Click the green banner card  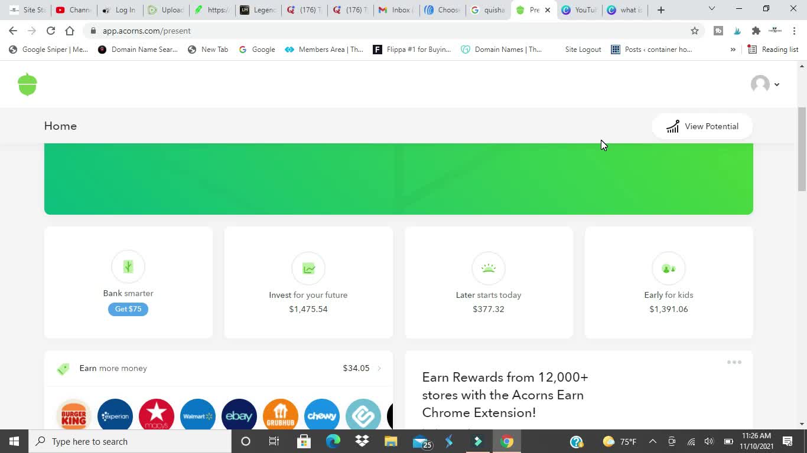[x=399, y=179]
